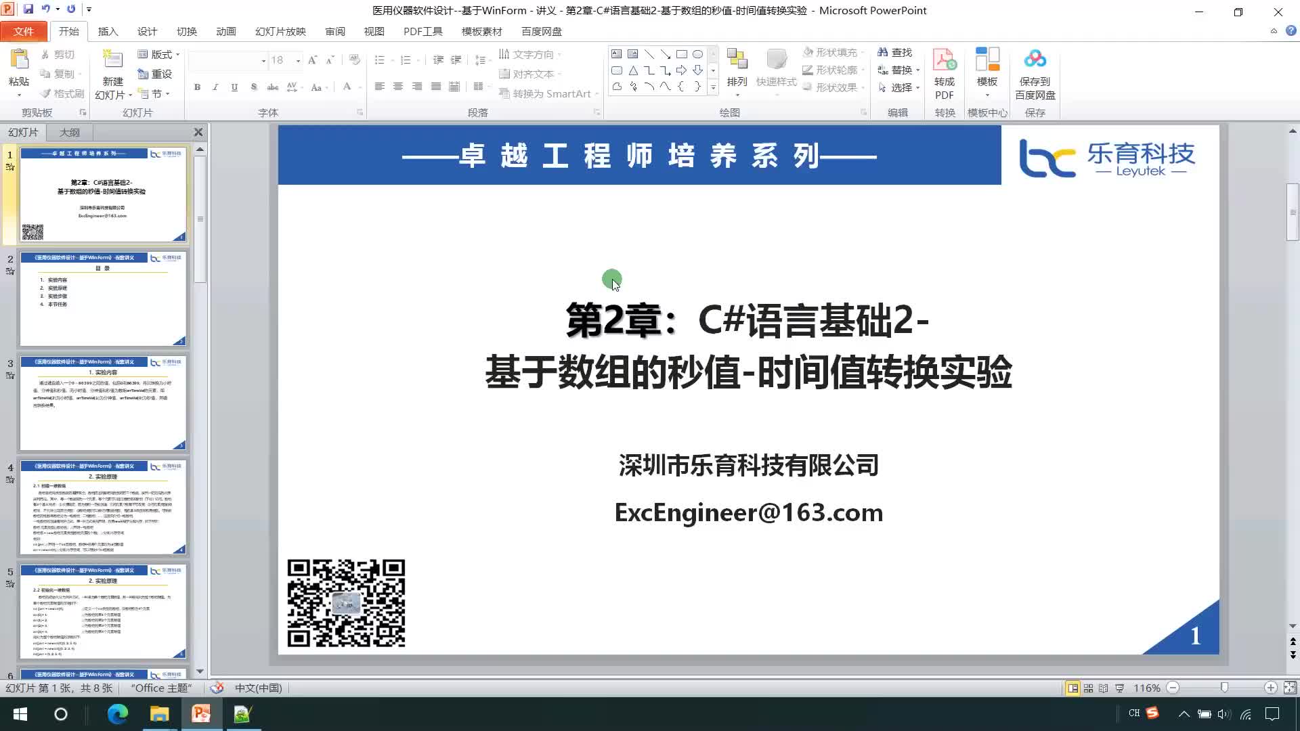The image size is (1300, 731).
Task: Toggle right text alignment
Action: (417, 86)
